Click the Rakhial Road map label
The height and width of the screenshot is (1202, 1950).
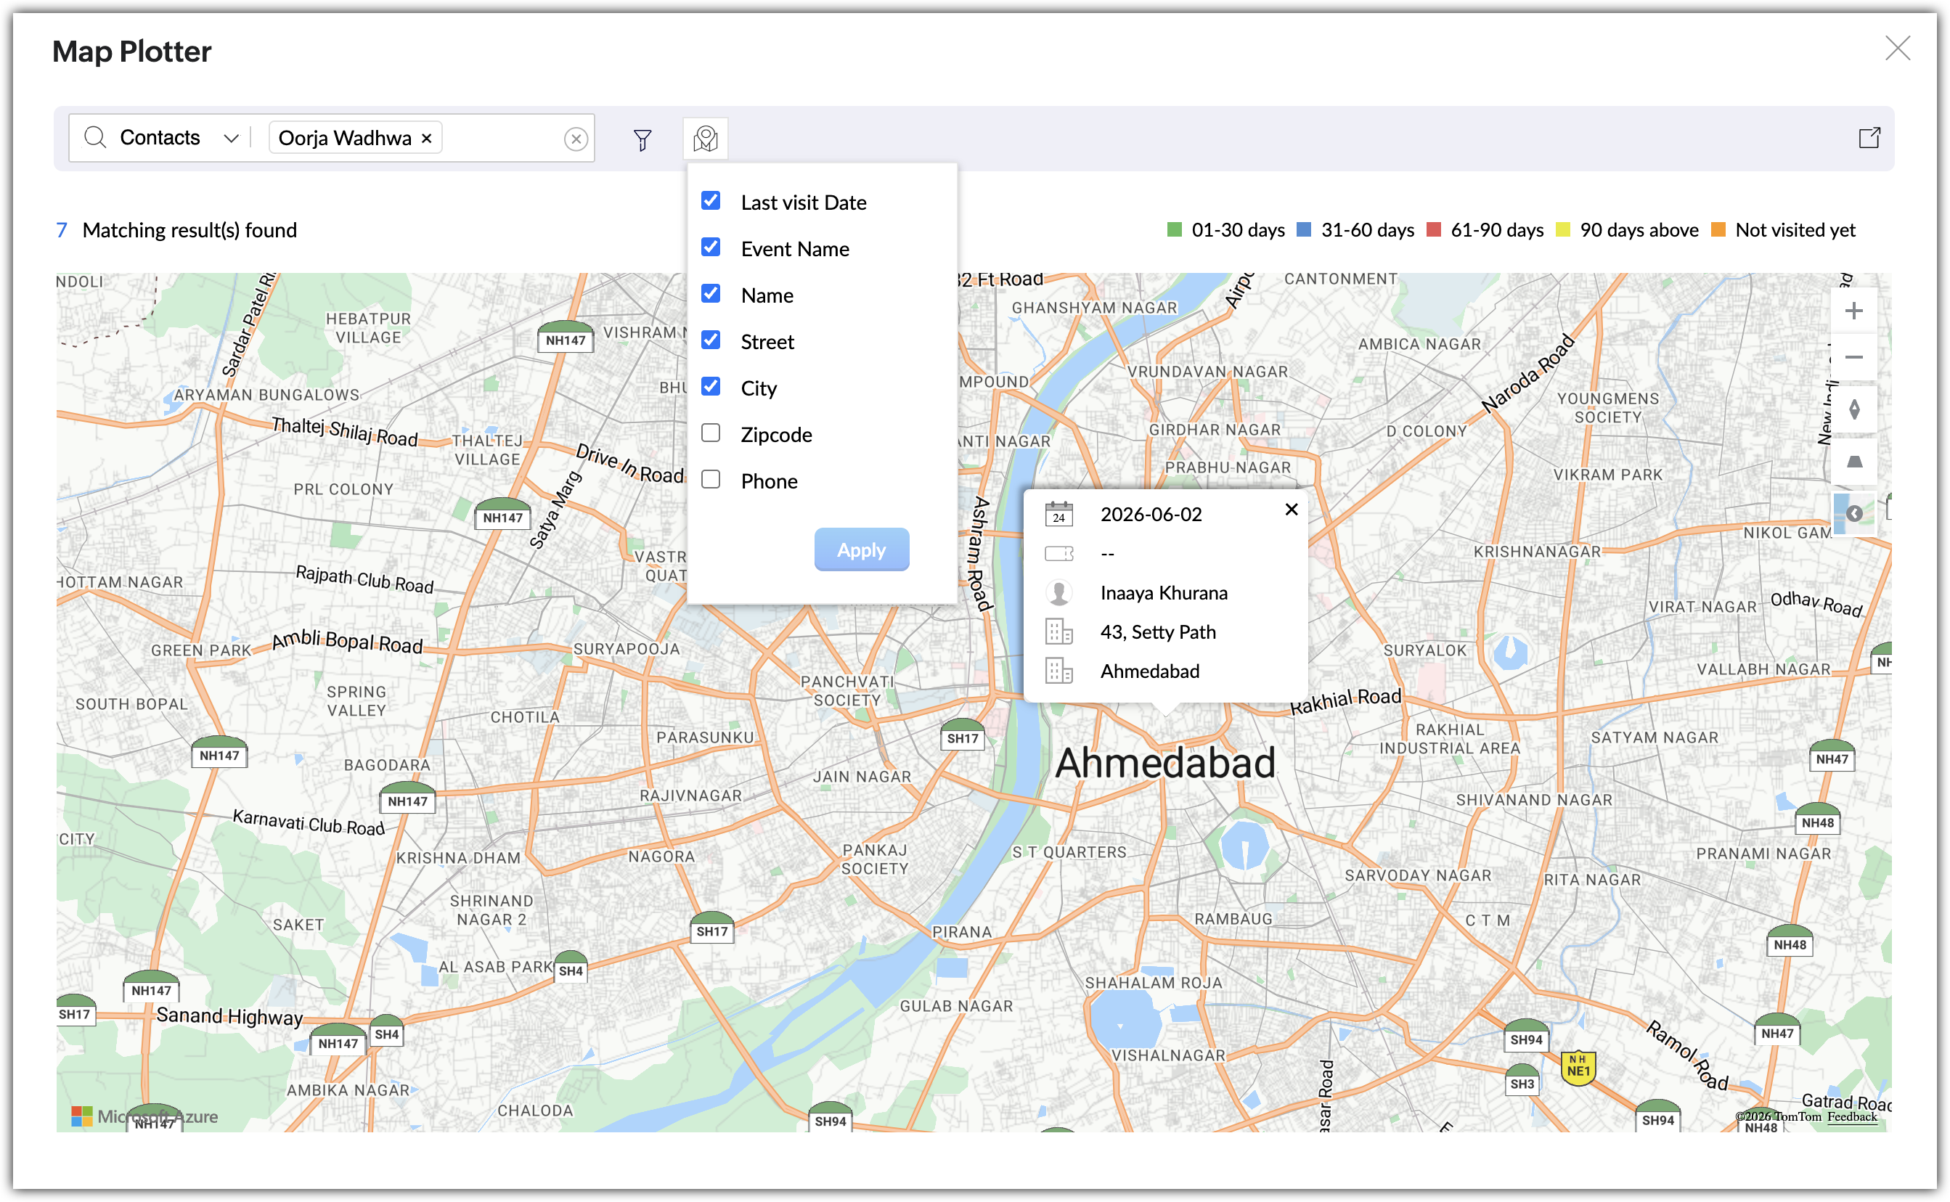tap(1345, 701)
